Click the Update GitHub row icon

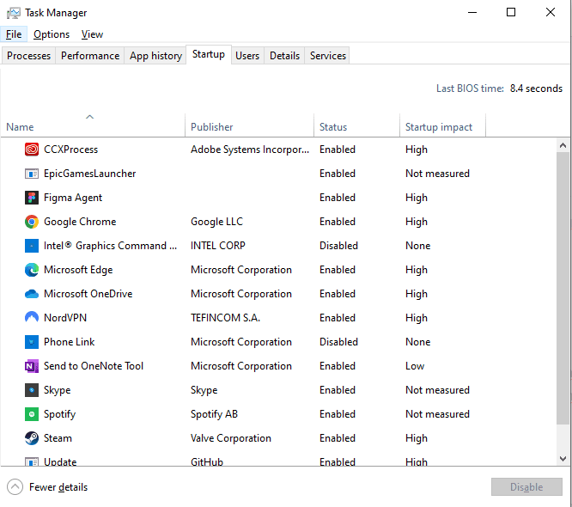click(32, 461)
